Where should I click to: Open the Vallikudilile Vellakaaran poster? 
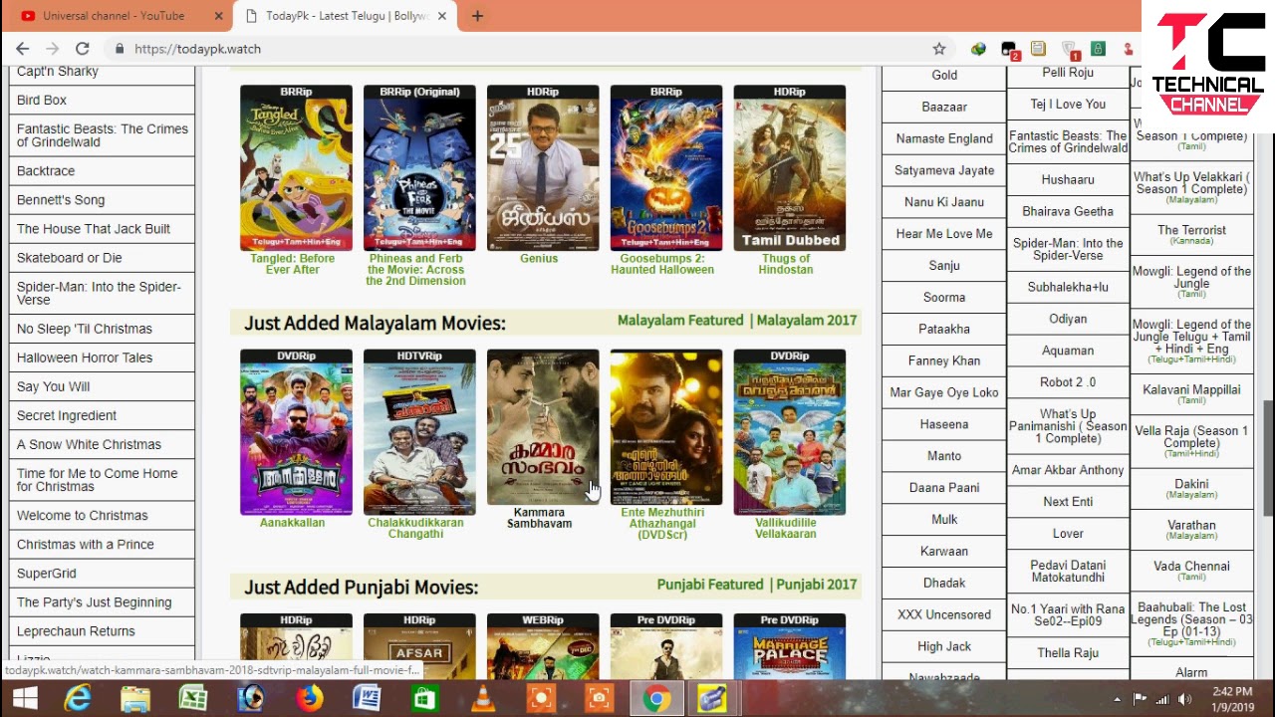(790, 432)
